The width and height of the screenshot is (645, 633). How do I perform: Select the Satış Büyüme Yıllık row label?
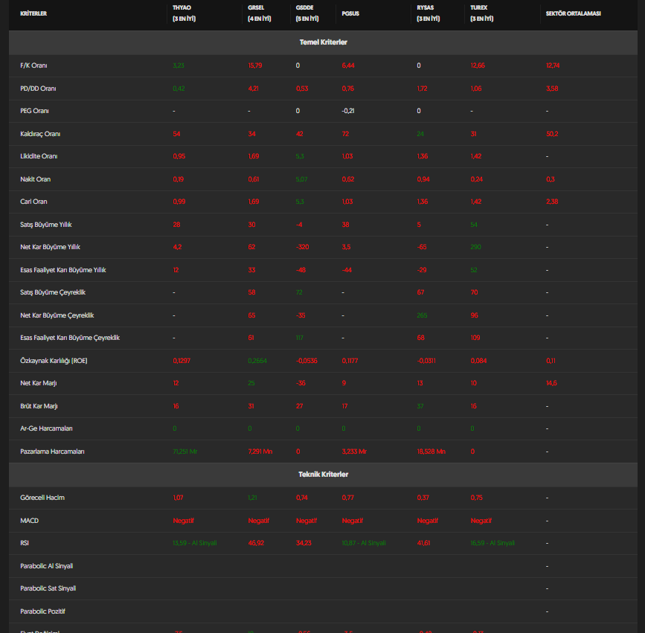point(46,225)
